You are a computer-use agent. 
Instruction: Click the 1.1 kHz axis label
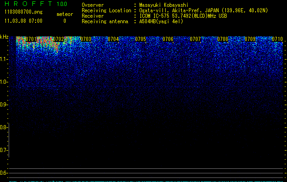tap(4, 59)
